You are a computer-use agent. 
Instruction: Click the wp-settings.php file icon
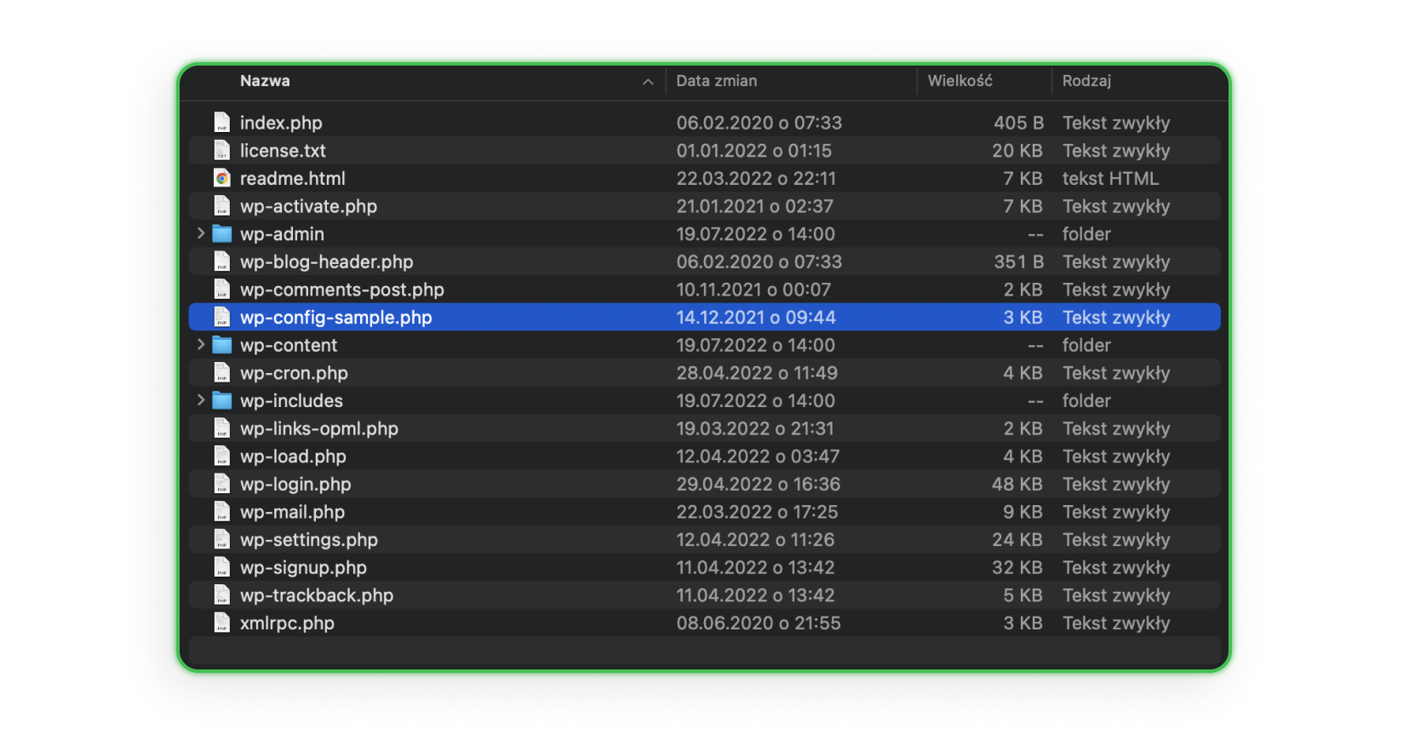point(222,540)
